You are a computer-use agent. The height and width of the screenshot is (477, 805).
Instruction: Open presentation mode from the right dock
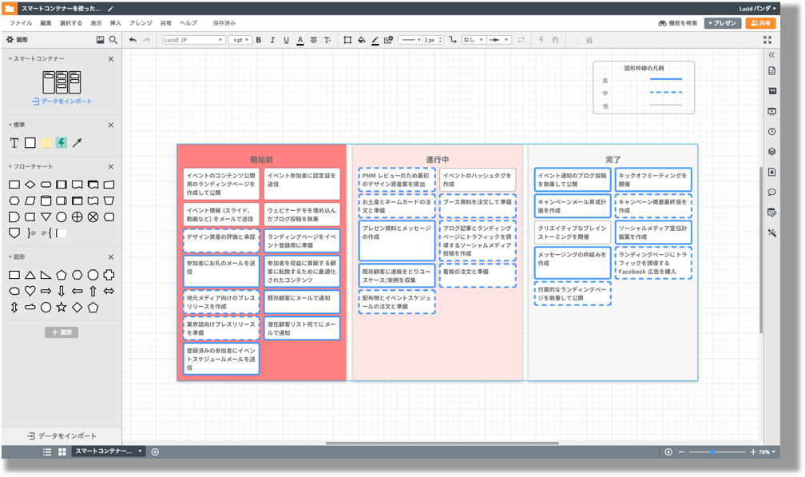(771, 109)
